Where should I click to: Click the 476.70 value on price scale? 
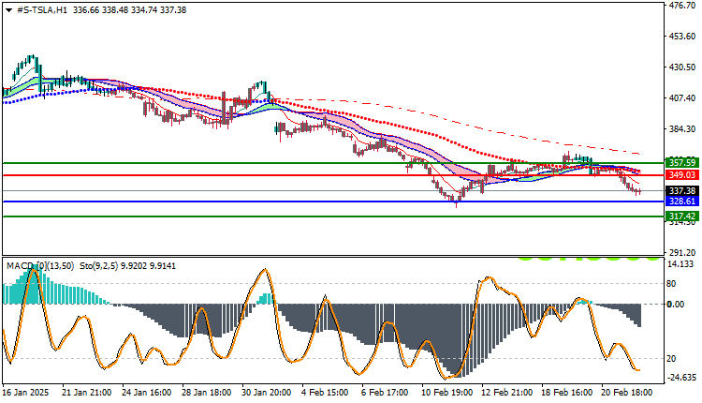click(681, 6)
